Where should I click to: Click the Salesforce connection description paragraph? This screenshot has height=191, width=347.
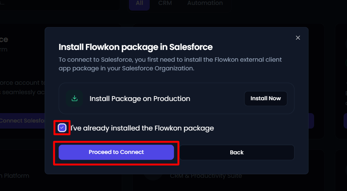pyautogui.click(x=170, y=64)
